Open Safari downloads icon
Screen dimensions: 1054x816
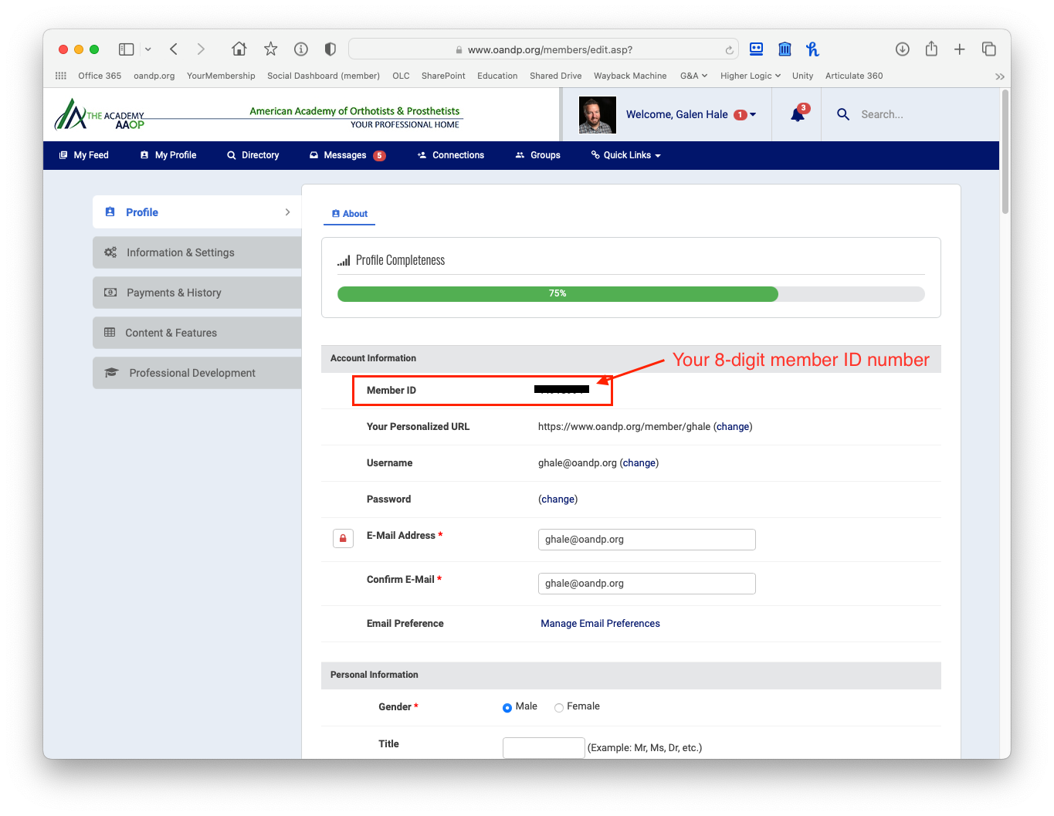point(902,49)
